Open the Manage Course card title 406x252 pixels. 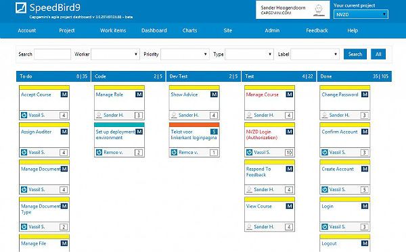point(263,95)
